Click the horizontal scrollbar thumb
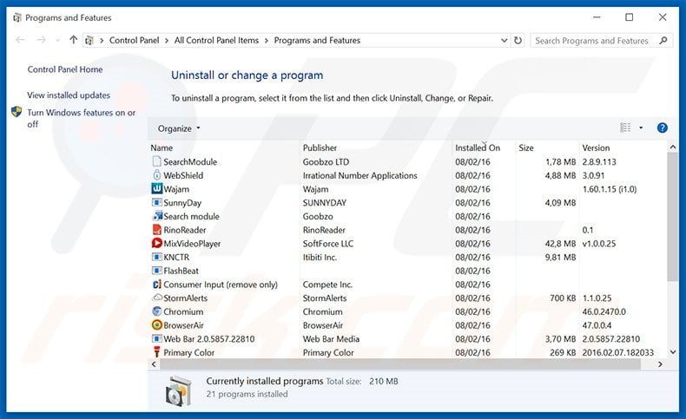The height and width of the screenshot is (419, 686). [x=400, y=364]
